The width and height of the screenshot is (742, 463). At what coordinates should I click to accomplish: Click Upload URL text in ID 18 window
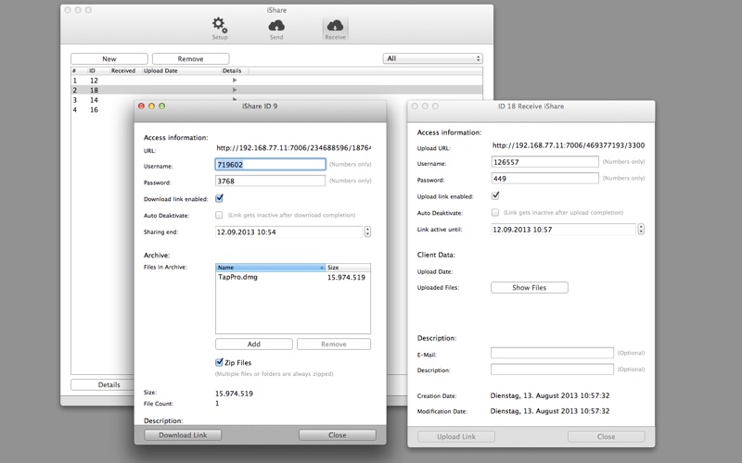coord(569,145)
